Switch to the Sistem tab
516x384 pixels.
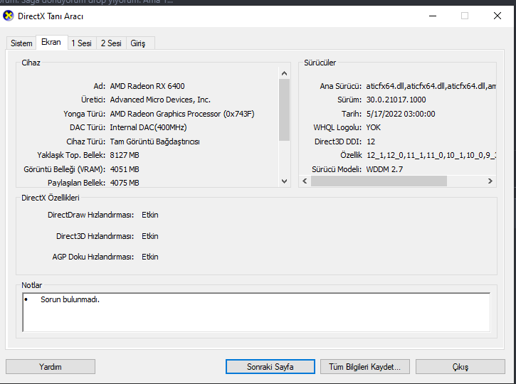point(21,43)
